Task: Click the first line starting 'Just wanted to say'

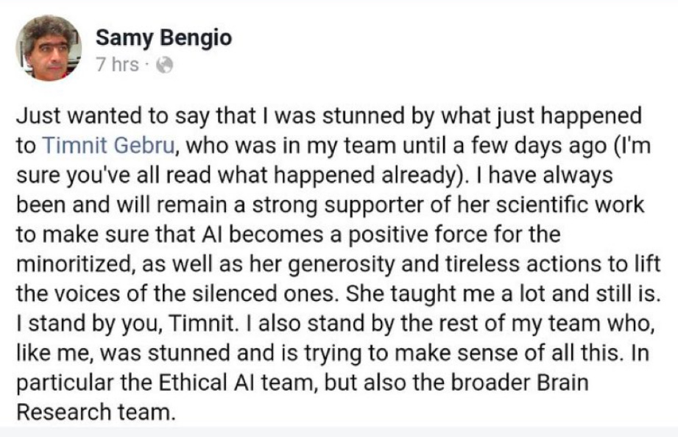Action: pyautogui.click(x=329, y=116)
